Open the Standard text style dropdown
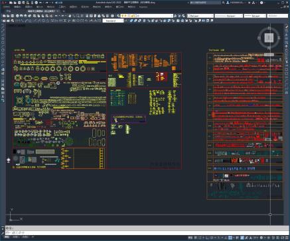 click(113, 21)
